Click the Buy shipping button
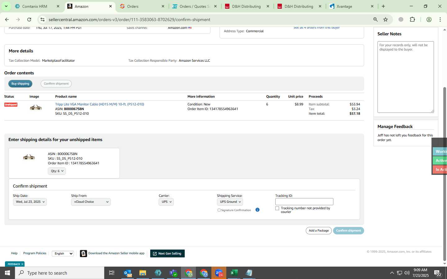 pos(20,84)
